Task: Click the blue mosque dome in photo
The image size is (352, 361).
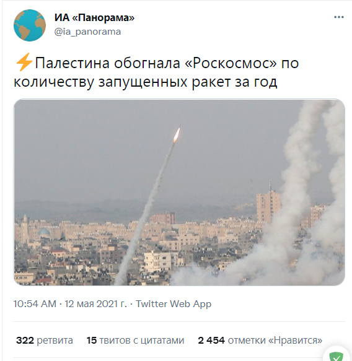Action: coord(44,232)
